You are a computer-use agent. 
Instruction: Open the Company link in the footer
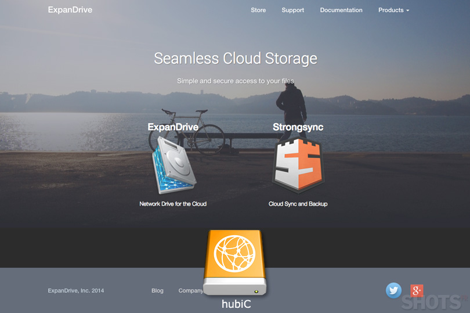coord(191,290)
